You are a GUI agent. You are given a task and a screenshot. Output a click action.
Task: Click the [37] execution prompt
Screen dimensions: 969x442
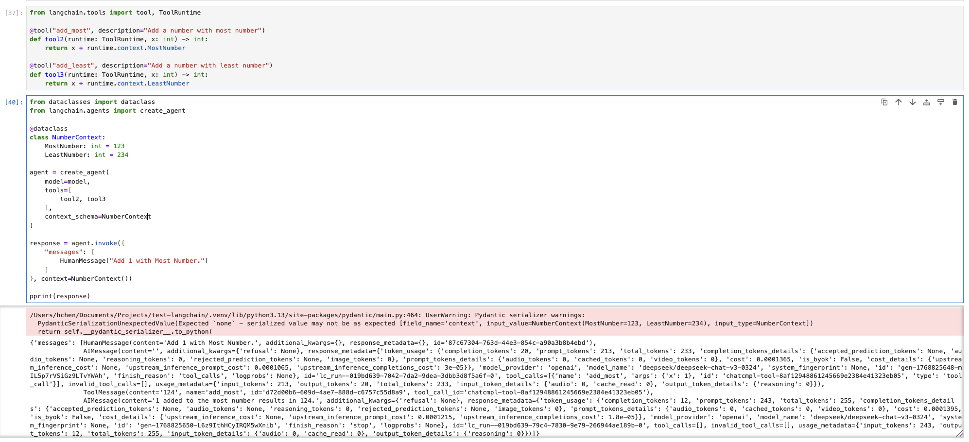click(x=14, y=13)
